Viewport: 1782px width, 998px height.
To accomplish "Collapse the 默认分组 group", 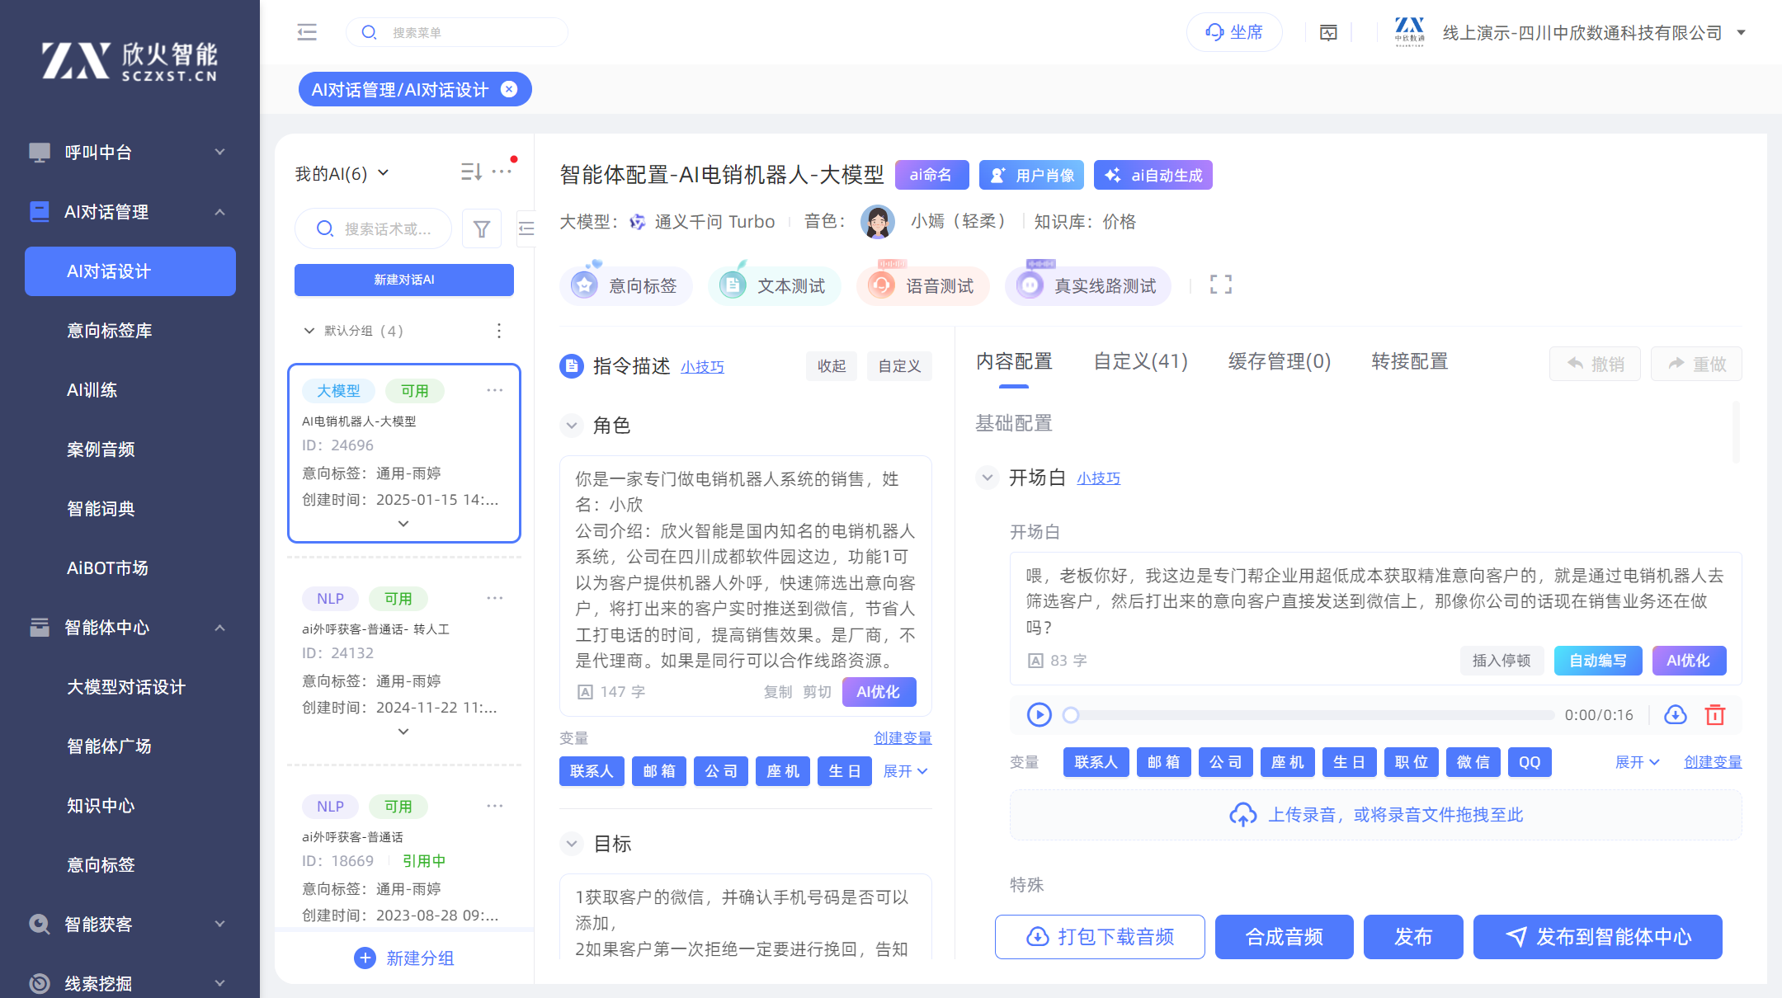I will pos(309,331).
